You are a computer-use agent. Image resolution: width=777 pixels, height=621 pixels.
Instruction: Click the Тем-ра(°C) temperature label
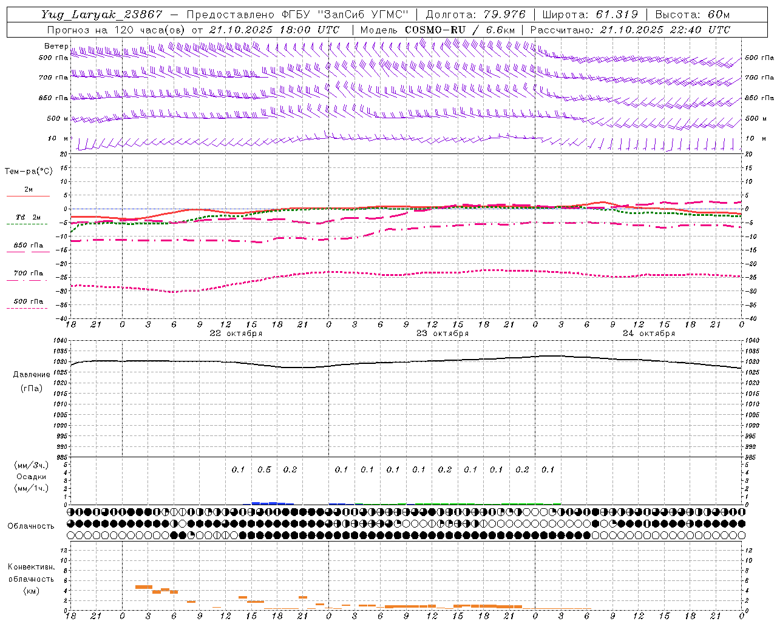[29, 172]
